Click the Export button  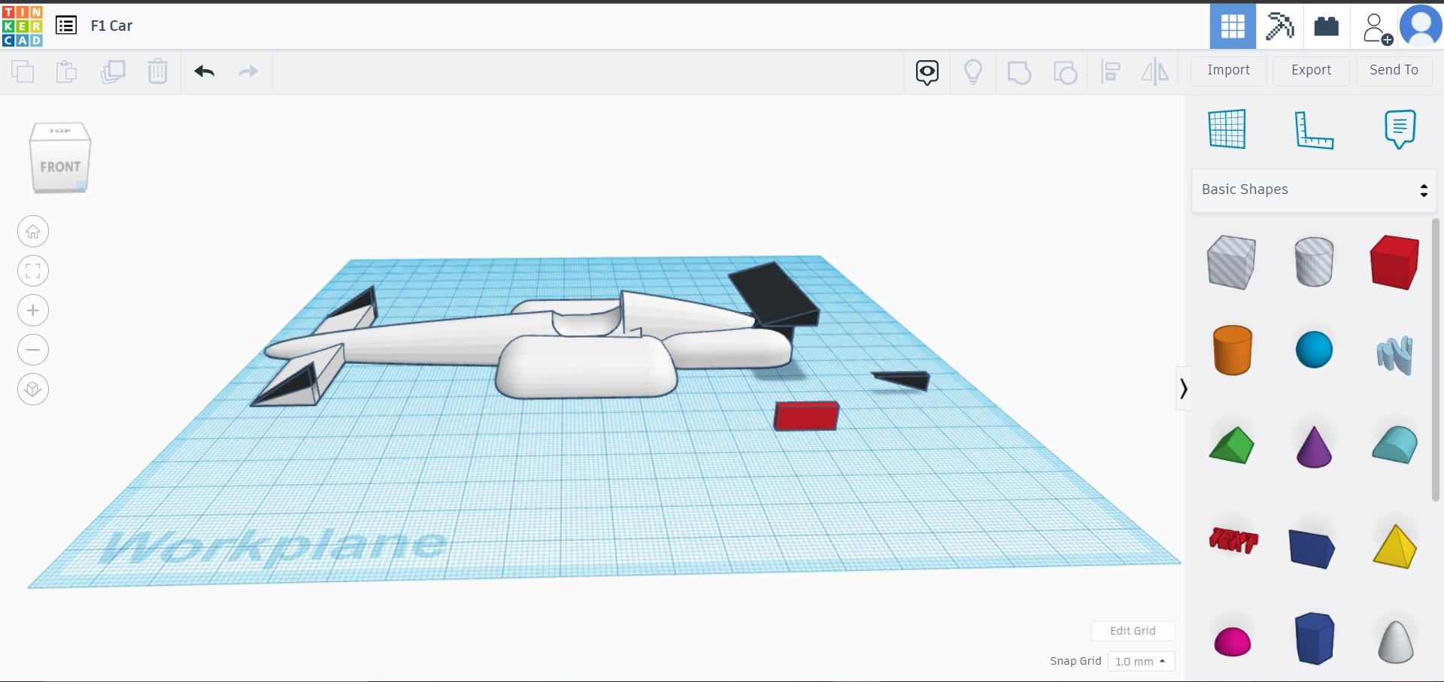coord(1311,71)
